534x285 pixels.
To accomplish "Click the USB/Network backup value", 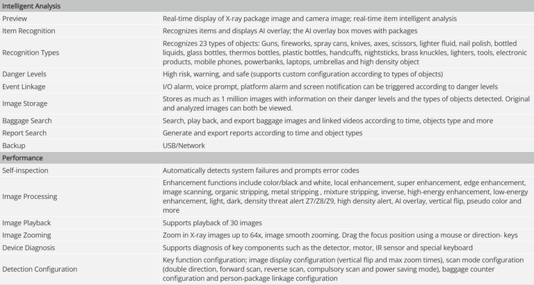I will click(184, 146).
